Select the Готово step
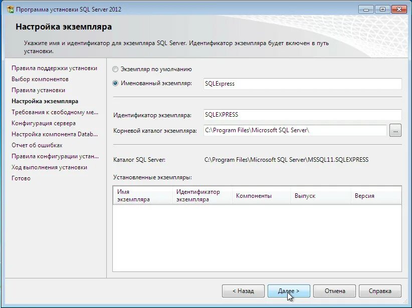Image resolution: width=412 pixels, height=308 pixels. (21, 179)
